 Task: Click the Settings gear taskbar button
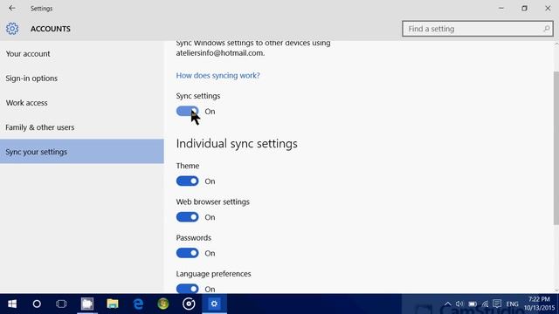[x=214, y=304]
